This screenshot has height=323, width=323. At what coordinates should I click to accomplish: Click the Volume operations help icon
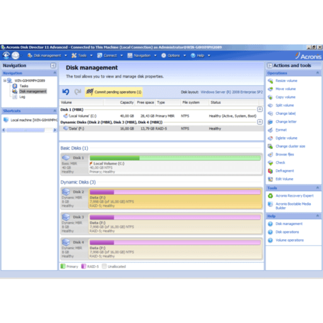270,240
